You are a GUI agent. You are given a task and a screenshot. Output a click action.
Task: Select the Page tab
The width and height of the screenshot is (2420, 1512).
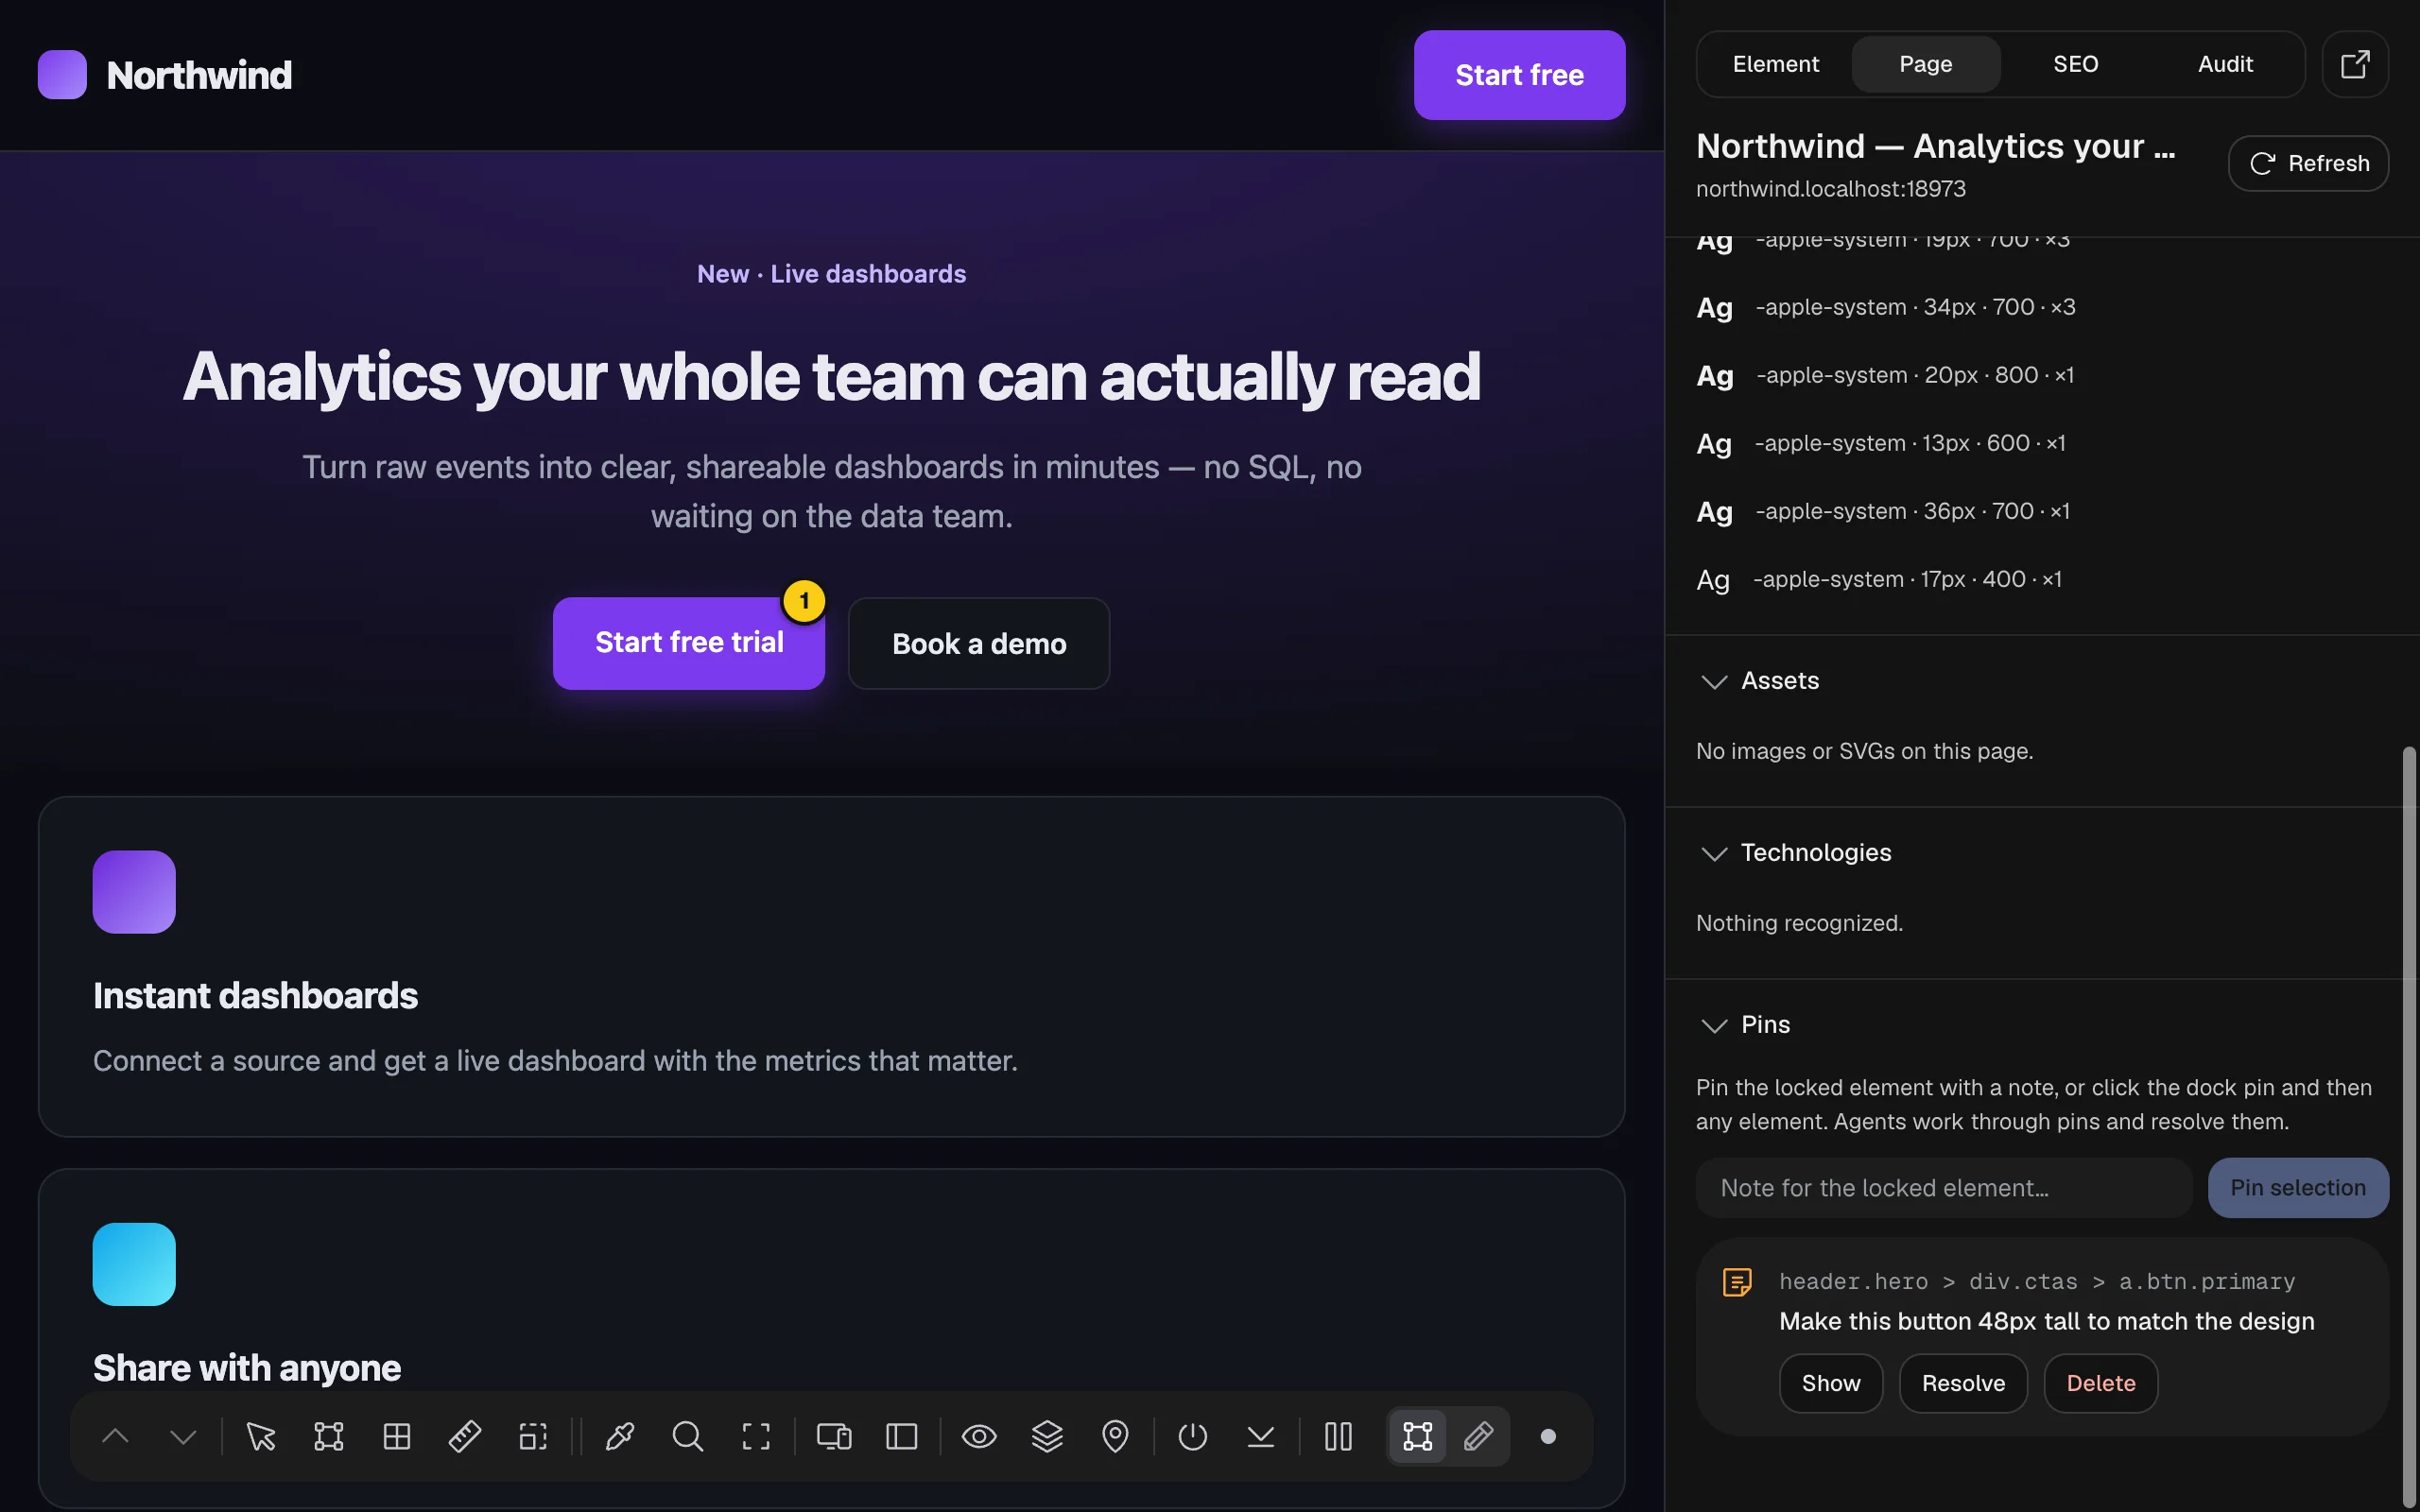(x=1926, y=64)
